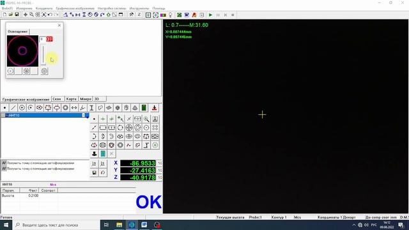This screenshot has width=409, height=230.
Task: Toggle the segmented light icon below preview
Action: pyautogui.click(x=26, y=71)
